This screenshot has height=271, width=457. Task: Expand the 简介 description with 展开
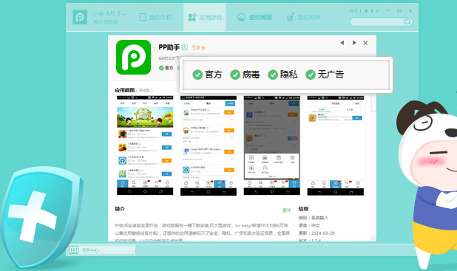286,210
